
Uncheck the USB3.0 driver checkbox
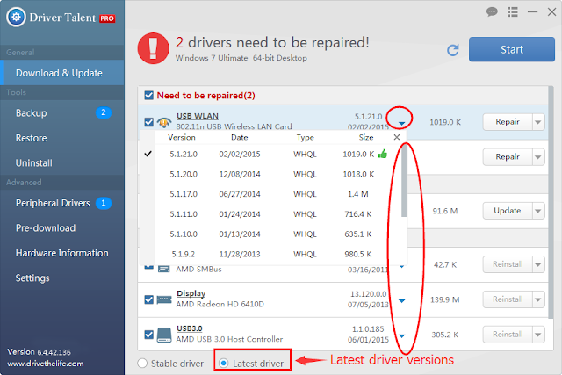coord(148,335)
